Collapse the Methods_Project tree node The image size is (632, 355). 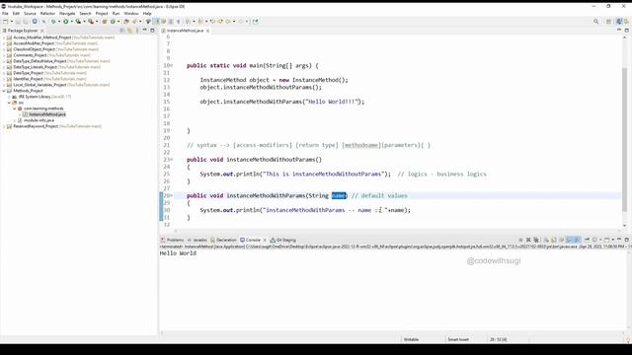4,91
